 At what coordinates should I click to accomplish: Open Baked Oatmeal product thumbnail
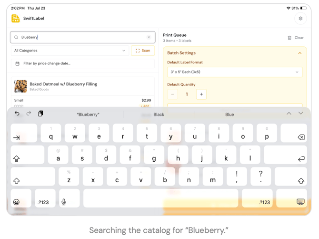(x=20, y=86)
